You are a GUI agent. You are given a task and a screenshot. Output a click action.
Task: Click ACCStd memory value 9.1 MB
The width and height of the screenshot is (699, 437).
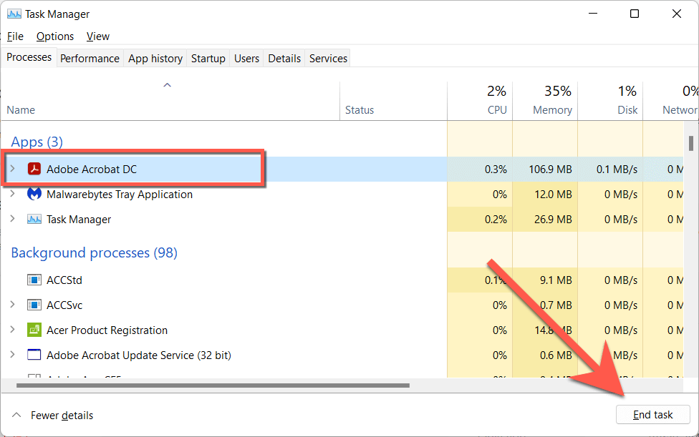click(556, 280)
